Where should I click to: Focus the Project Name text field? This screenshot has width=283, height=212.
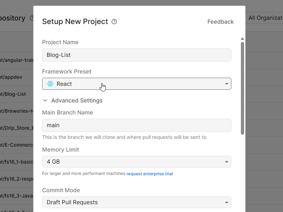click(137, 55)
